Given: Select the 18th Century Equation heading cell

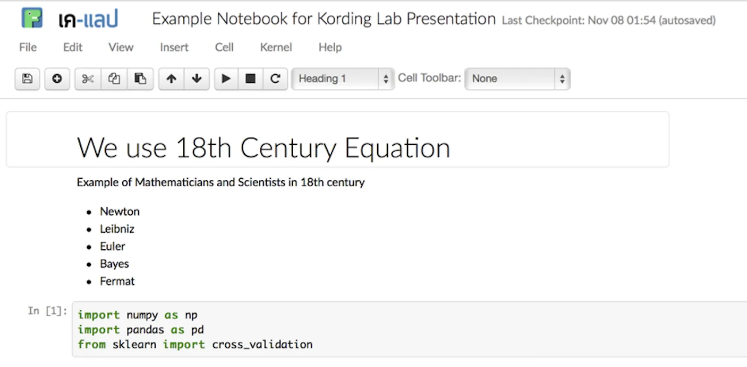Looking at the screenshot, I should pyautogui.click(x=337, y=139).
